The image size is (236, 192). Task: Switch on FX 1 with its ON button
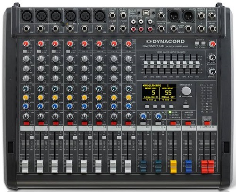pos(143,123)
